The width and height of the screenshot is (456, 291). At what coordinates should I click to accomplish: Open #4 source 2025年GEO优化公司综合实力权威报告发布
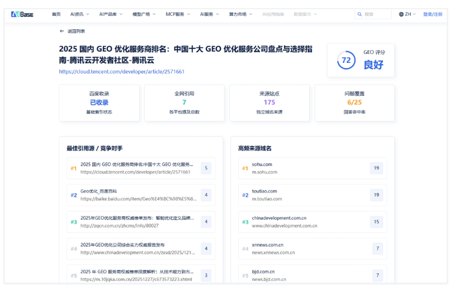(x=141, y=248)
